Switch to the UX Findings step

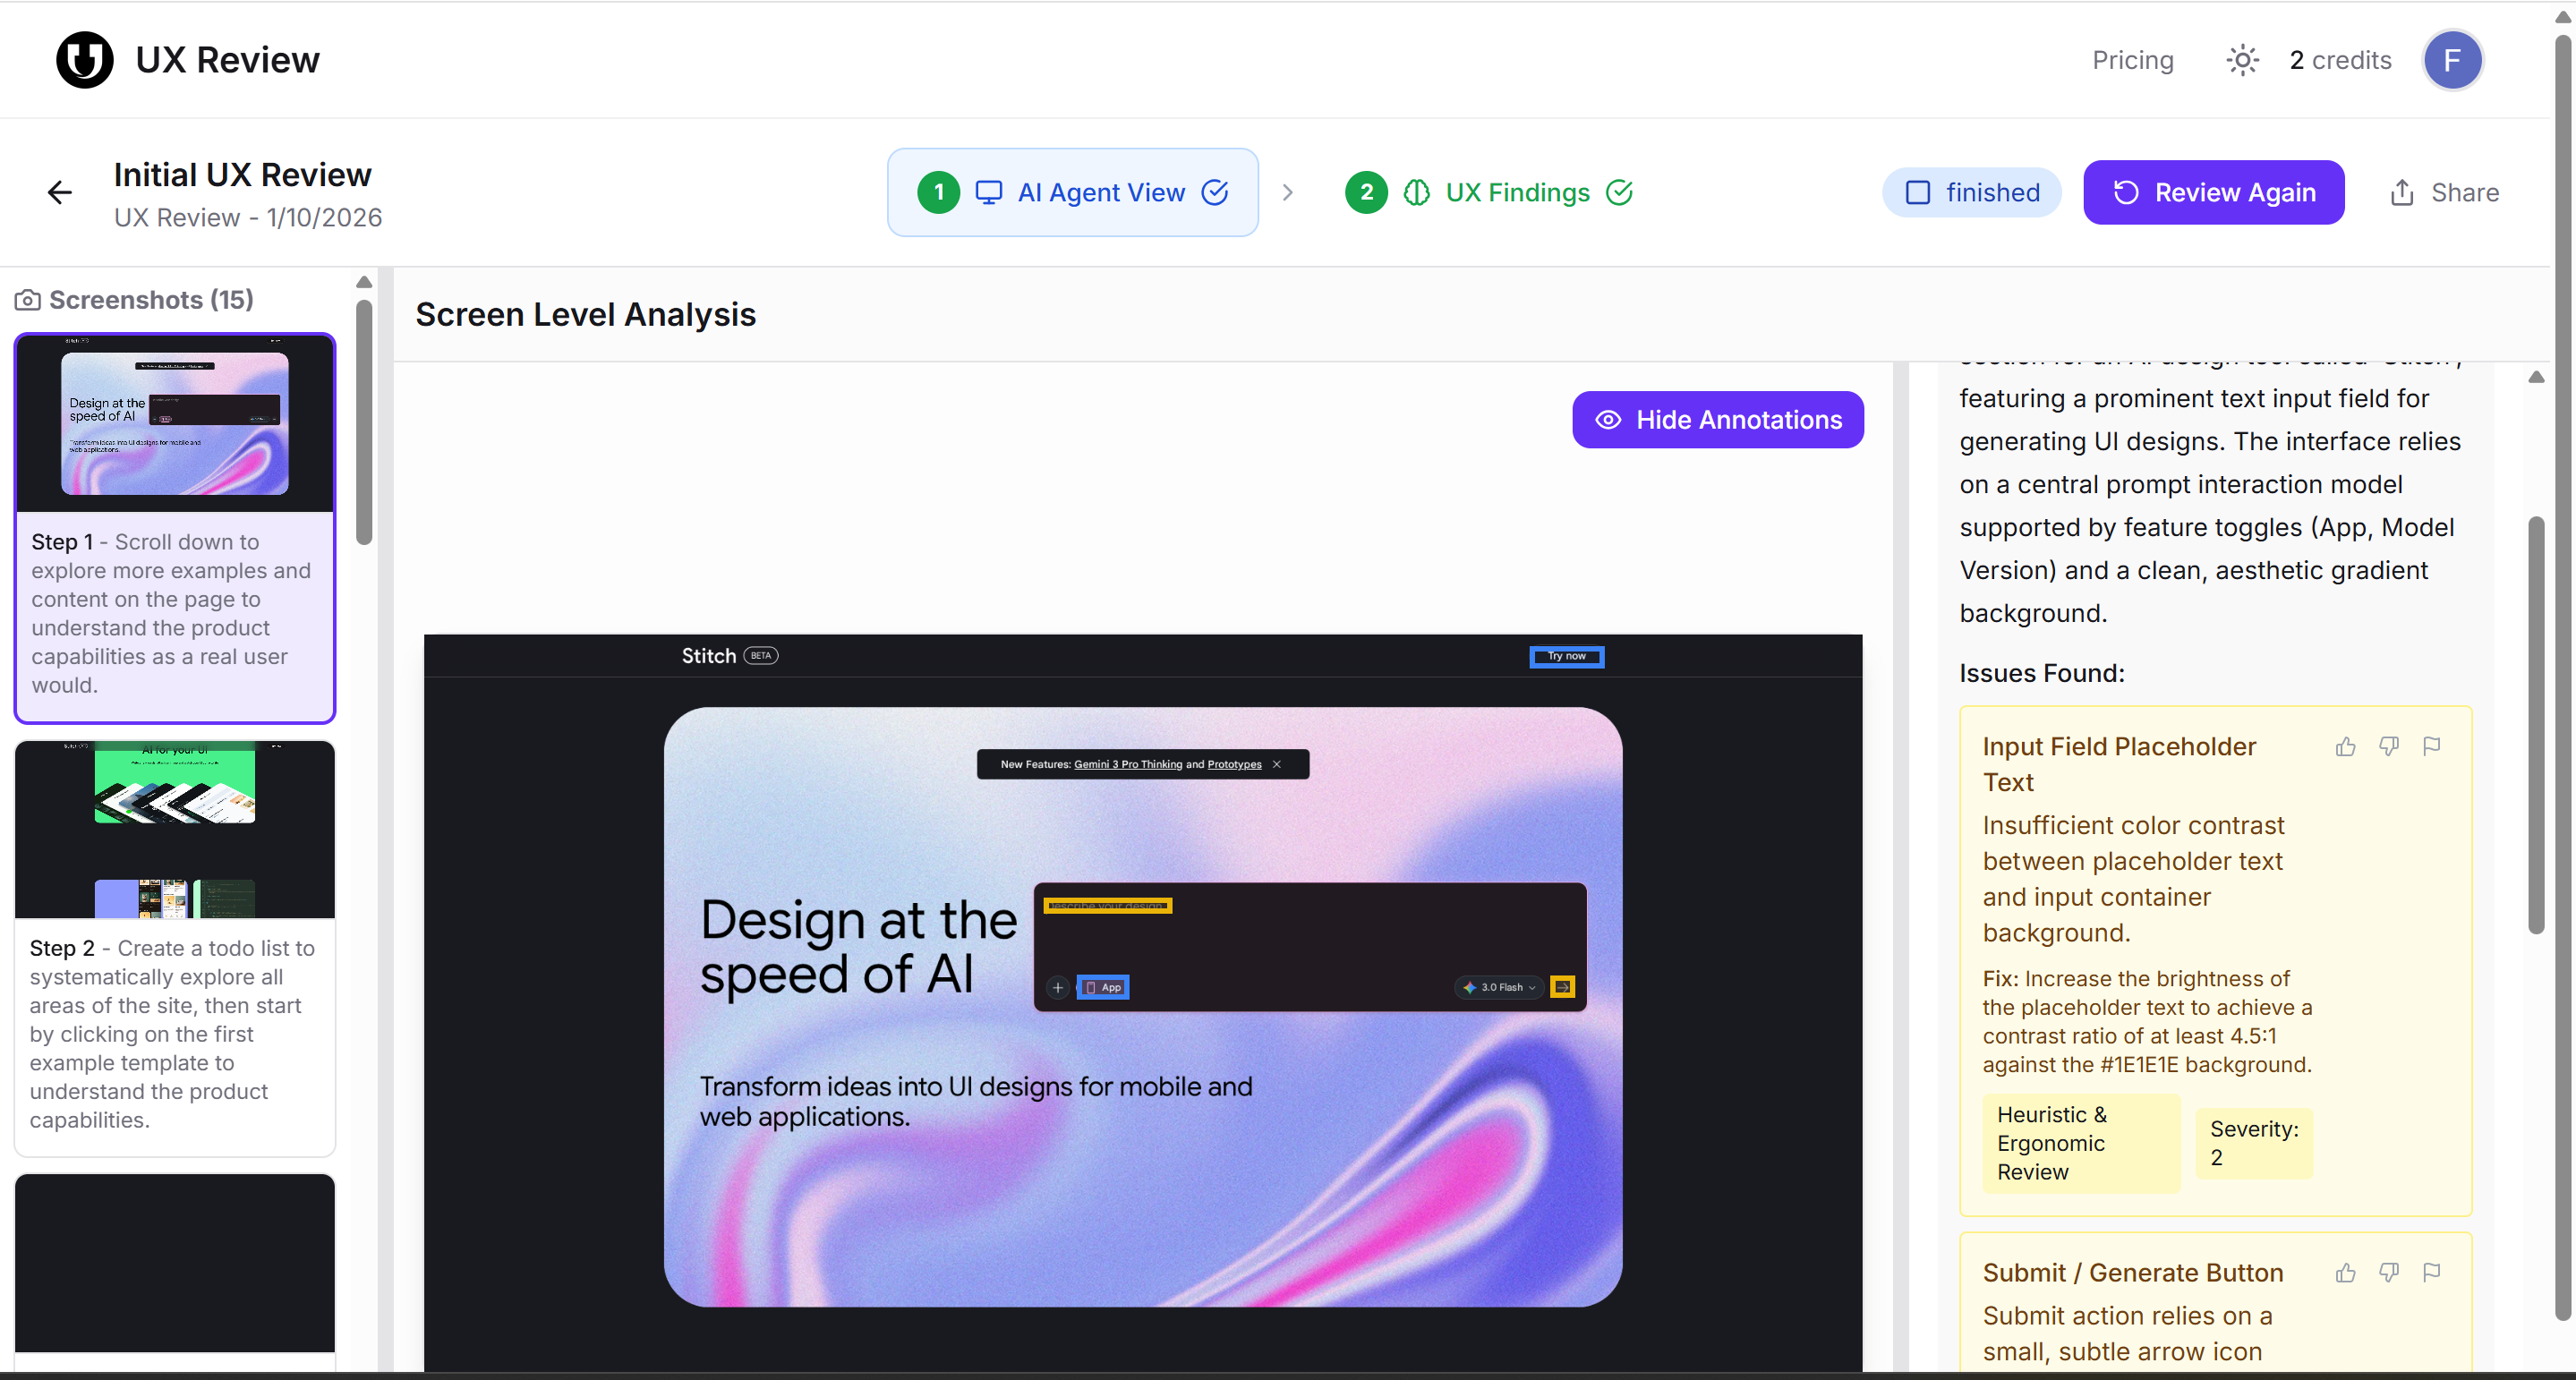pos(1517,192)
